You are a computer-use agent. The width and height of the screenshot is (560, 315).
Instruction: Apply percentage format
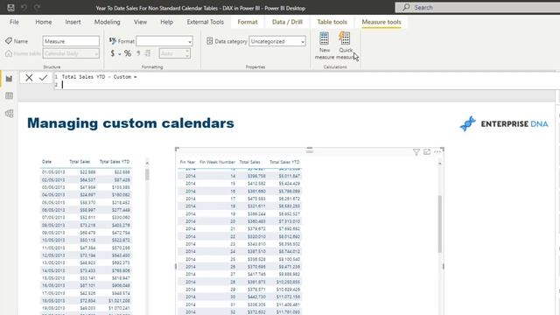tap(128, 53)
